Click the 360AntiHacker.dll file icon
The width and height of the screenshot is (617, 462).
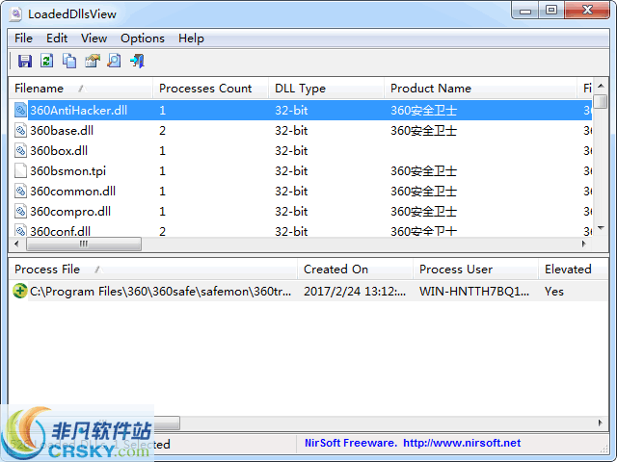pyautogui.click(x=20, y=110)
